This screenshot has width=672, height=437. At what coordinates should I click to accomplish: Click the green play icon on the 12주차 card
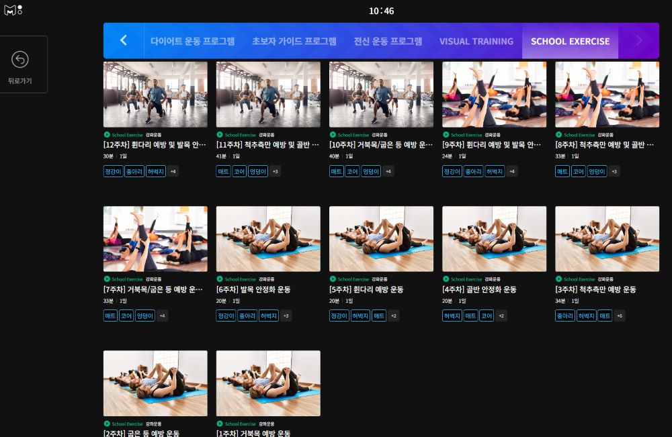107,134
